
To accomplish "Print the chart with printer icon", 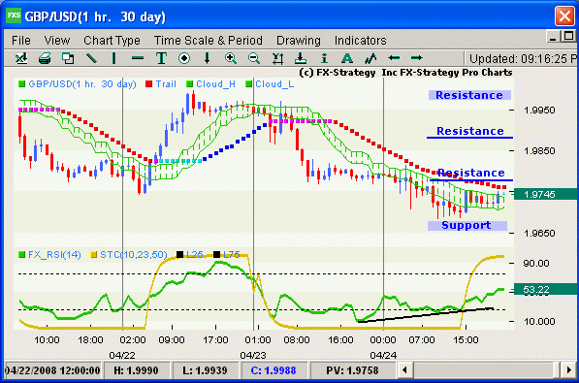I will (x=45, y=58).
